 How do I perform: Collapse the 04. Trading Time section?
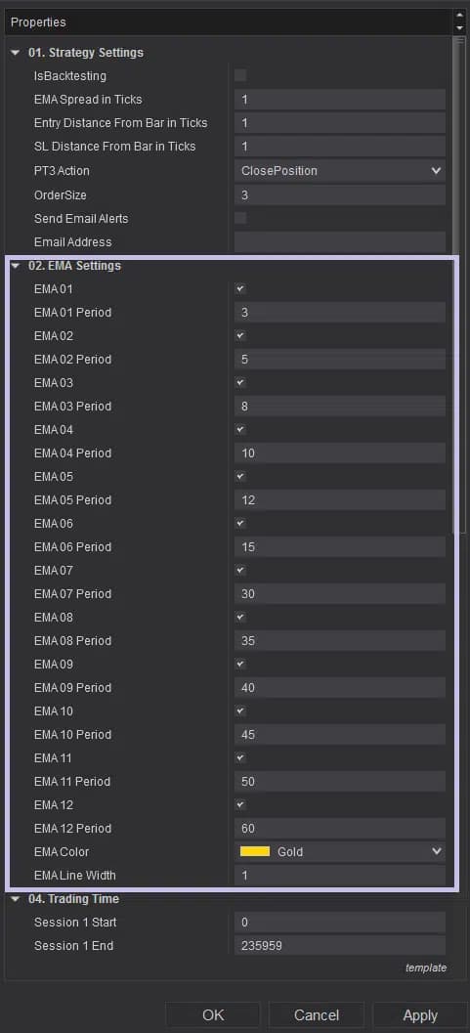(16, 898)
